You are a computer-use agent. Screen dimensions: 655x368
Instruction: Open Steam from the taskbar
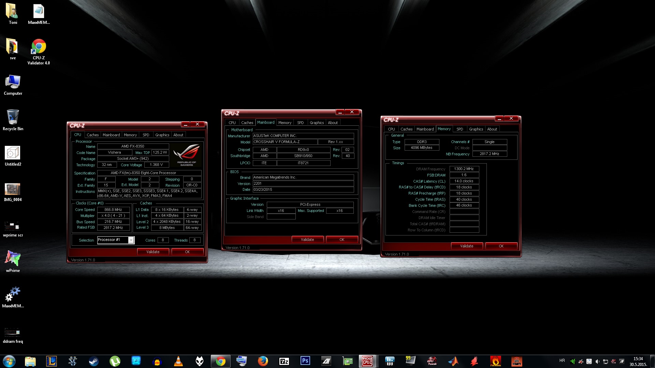94,361
